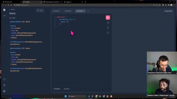
Task: Click the docs search box with ⌘ K hint
Action: [x=40, y=10]
